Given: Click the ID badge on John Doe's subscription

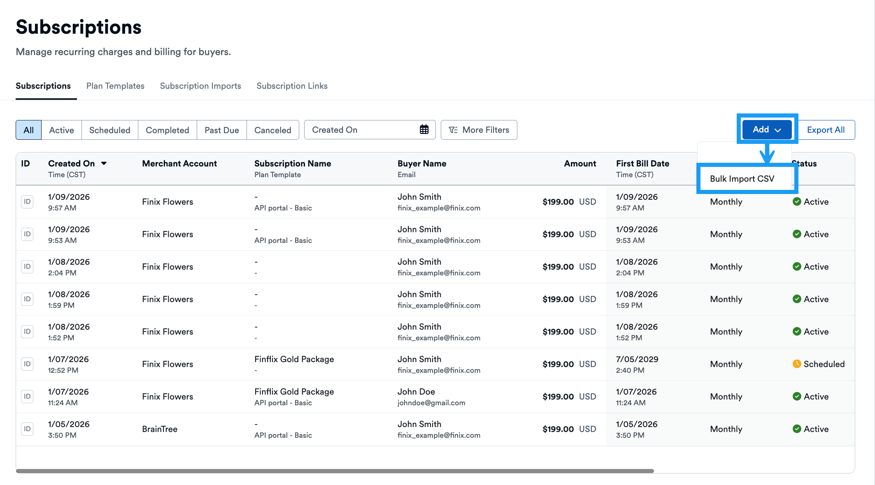Looking at the screenshot, I should (x=27, y=396).
